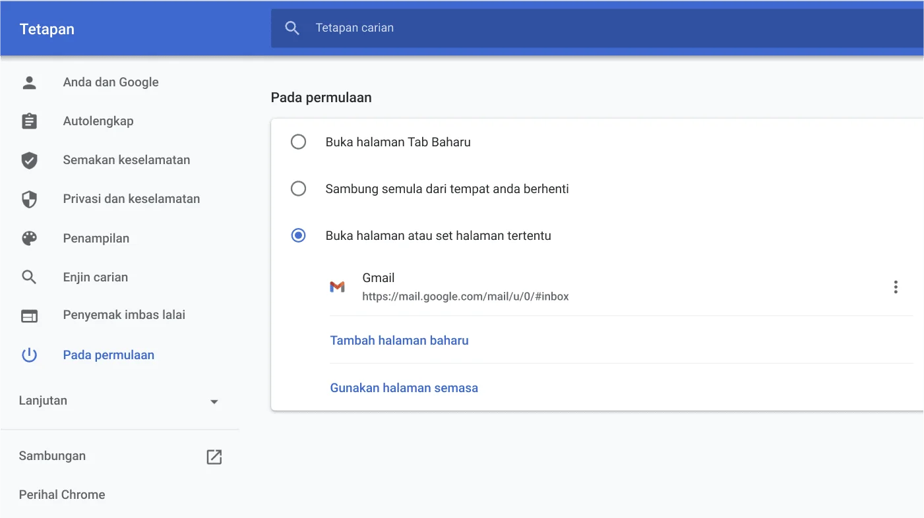
Task: Open Autolengkap via its clipboard icon
Action: tap(29, 121)
